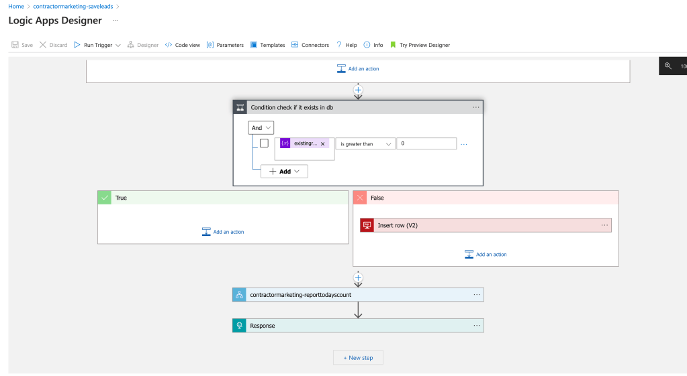This screenshot has height=376, width=687.
Task: Switch to Code view
Action: tap(182, 45)
